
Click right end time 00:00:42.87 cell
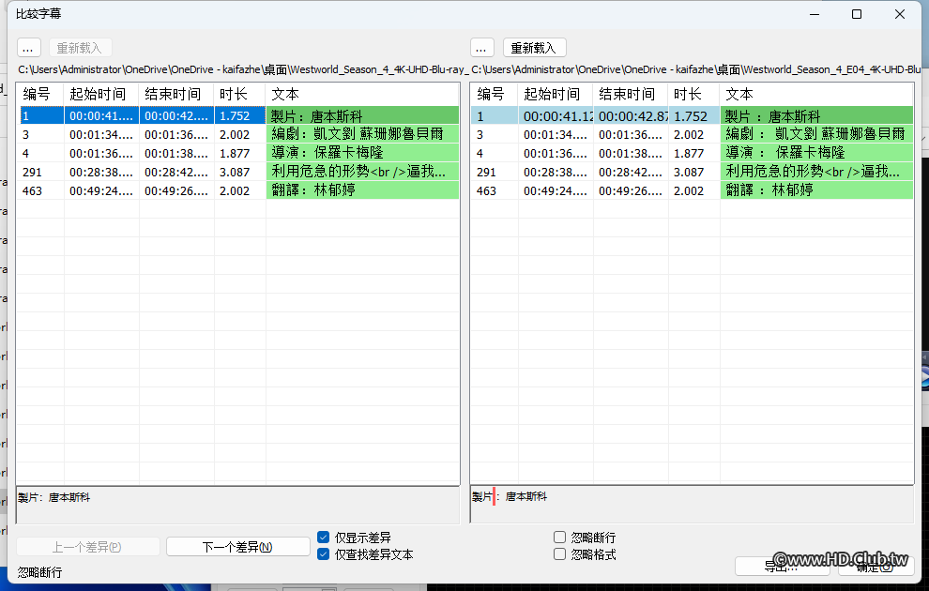pyautogui.click(x=631, y=115)
